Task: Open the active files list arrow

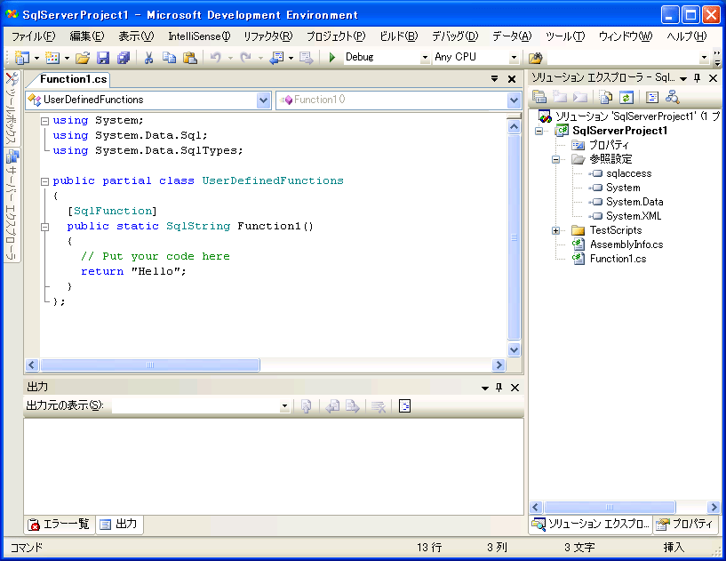Action: tap(494, 79)
